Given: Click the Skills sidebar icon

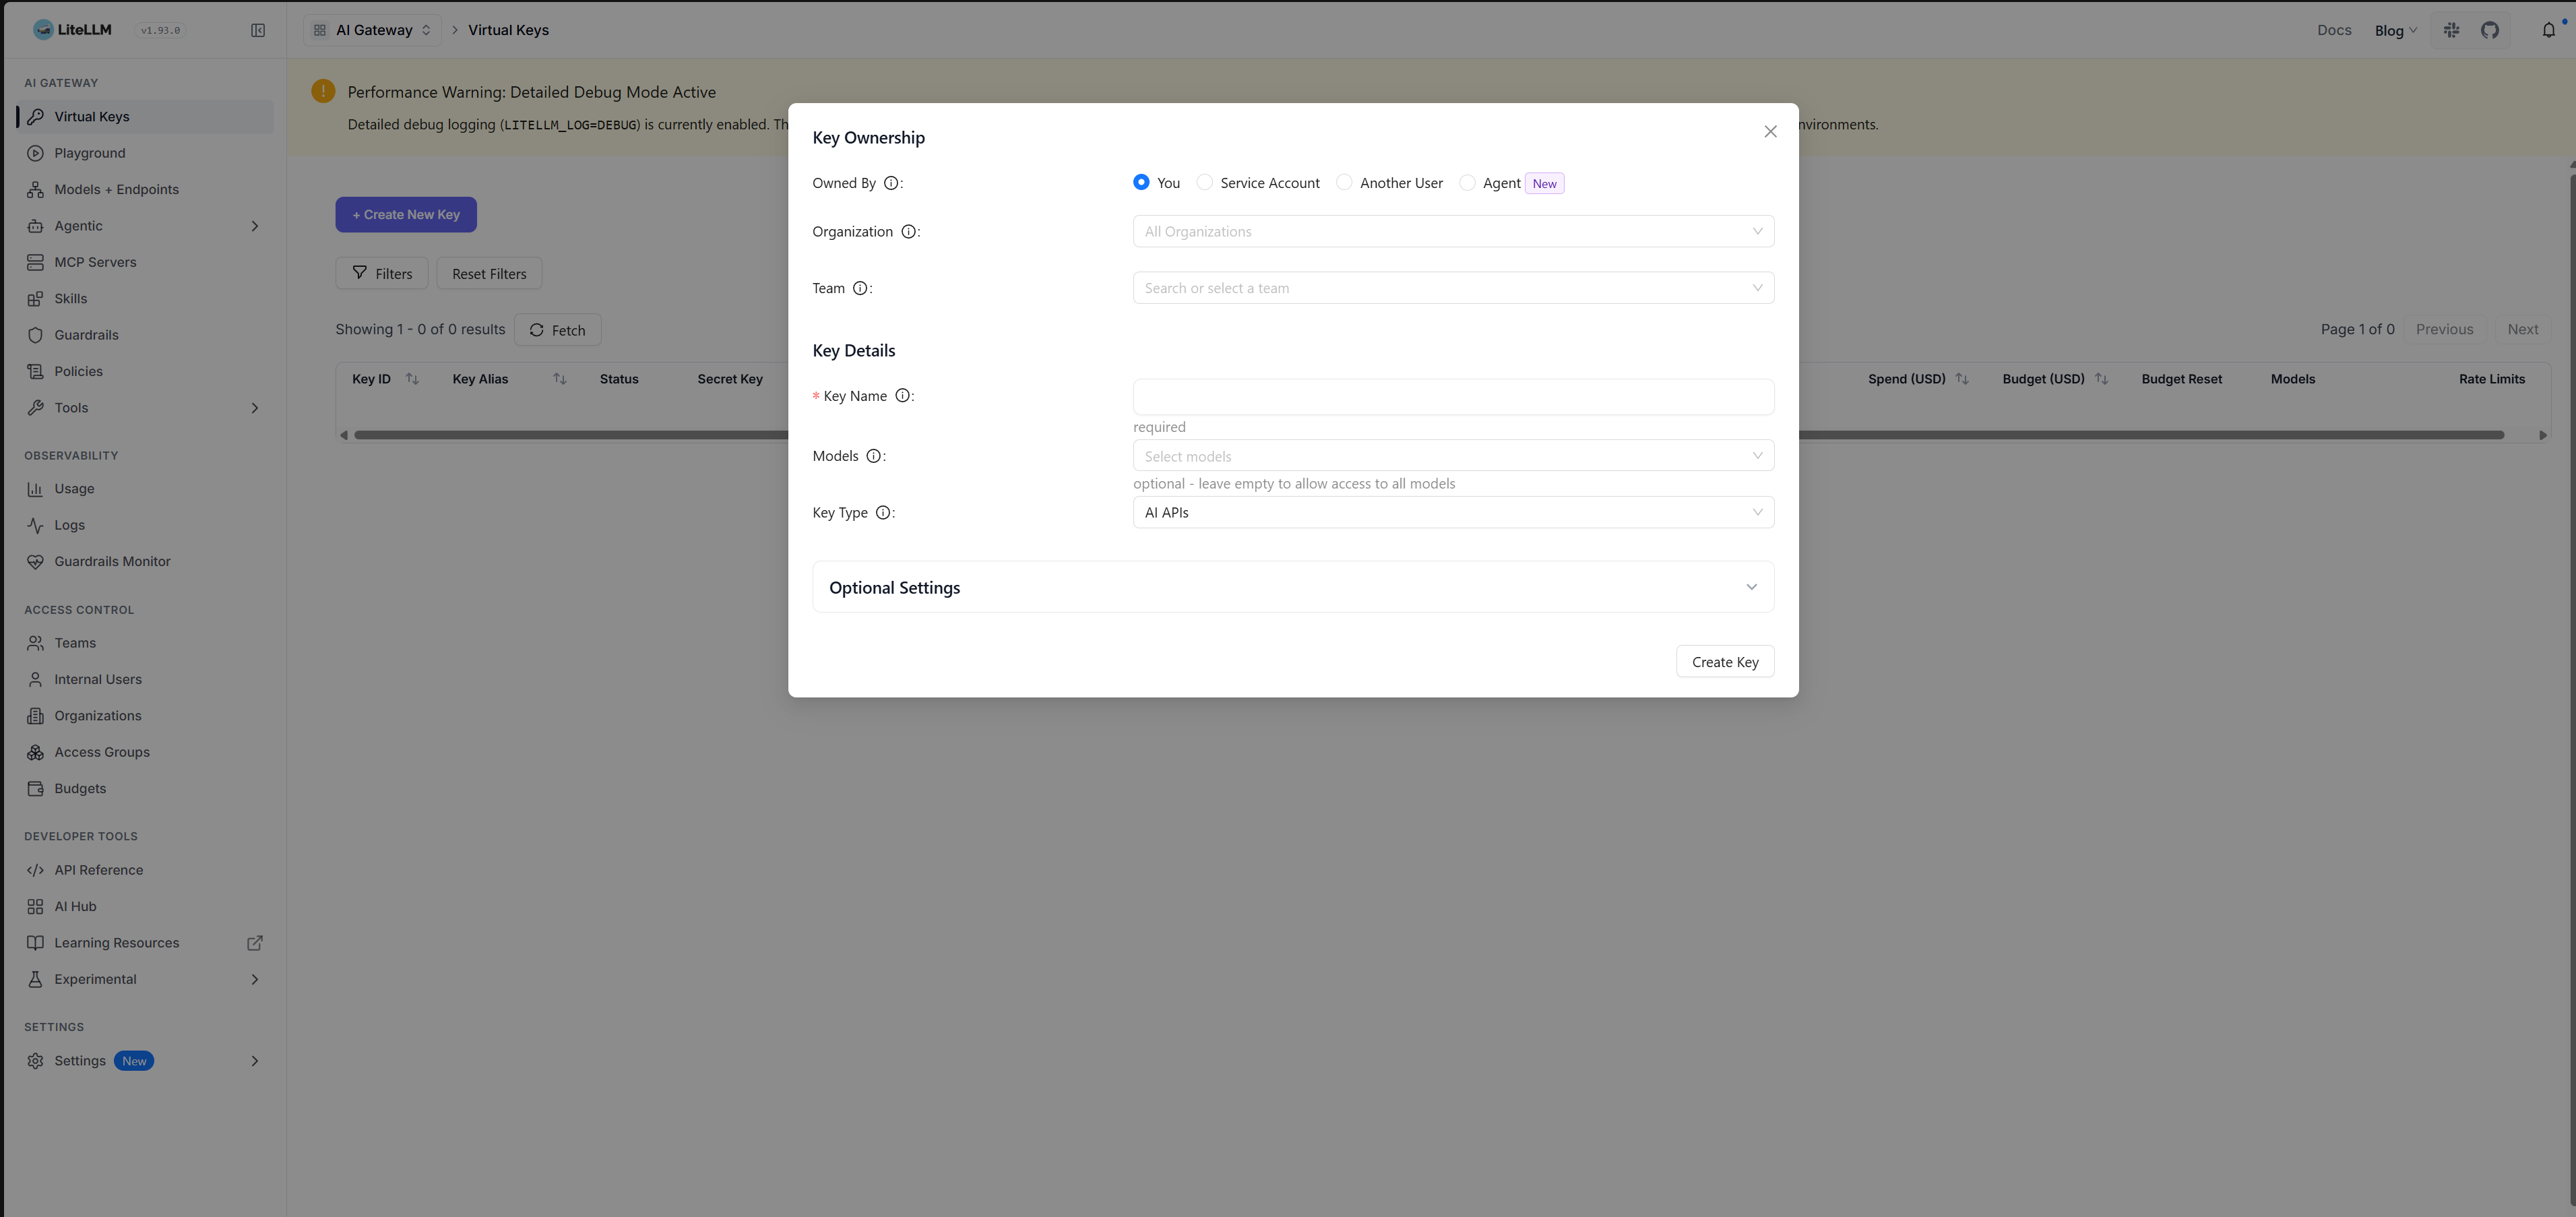Looking at the screenshot, I should (x=35, y=299).
